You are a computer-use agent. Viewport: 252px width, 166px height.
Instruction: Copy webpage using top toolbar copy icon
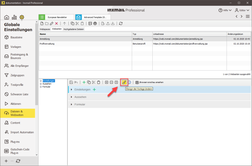(x=72, y=24)
